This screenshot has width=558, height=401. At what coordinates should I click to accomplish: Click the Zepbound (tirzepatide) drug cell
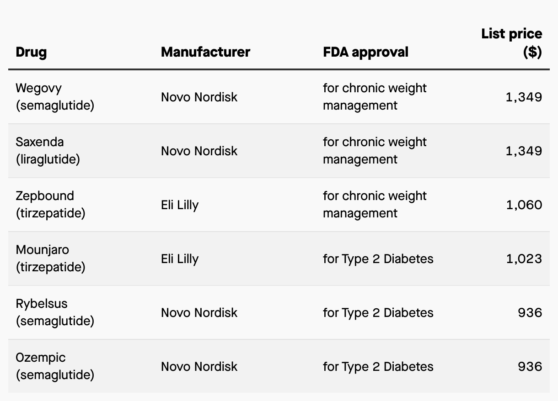coord(50,205)
